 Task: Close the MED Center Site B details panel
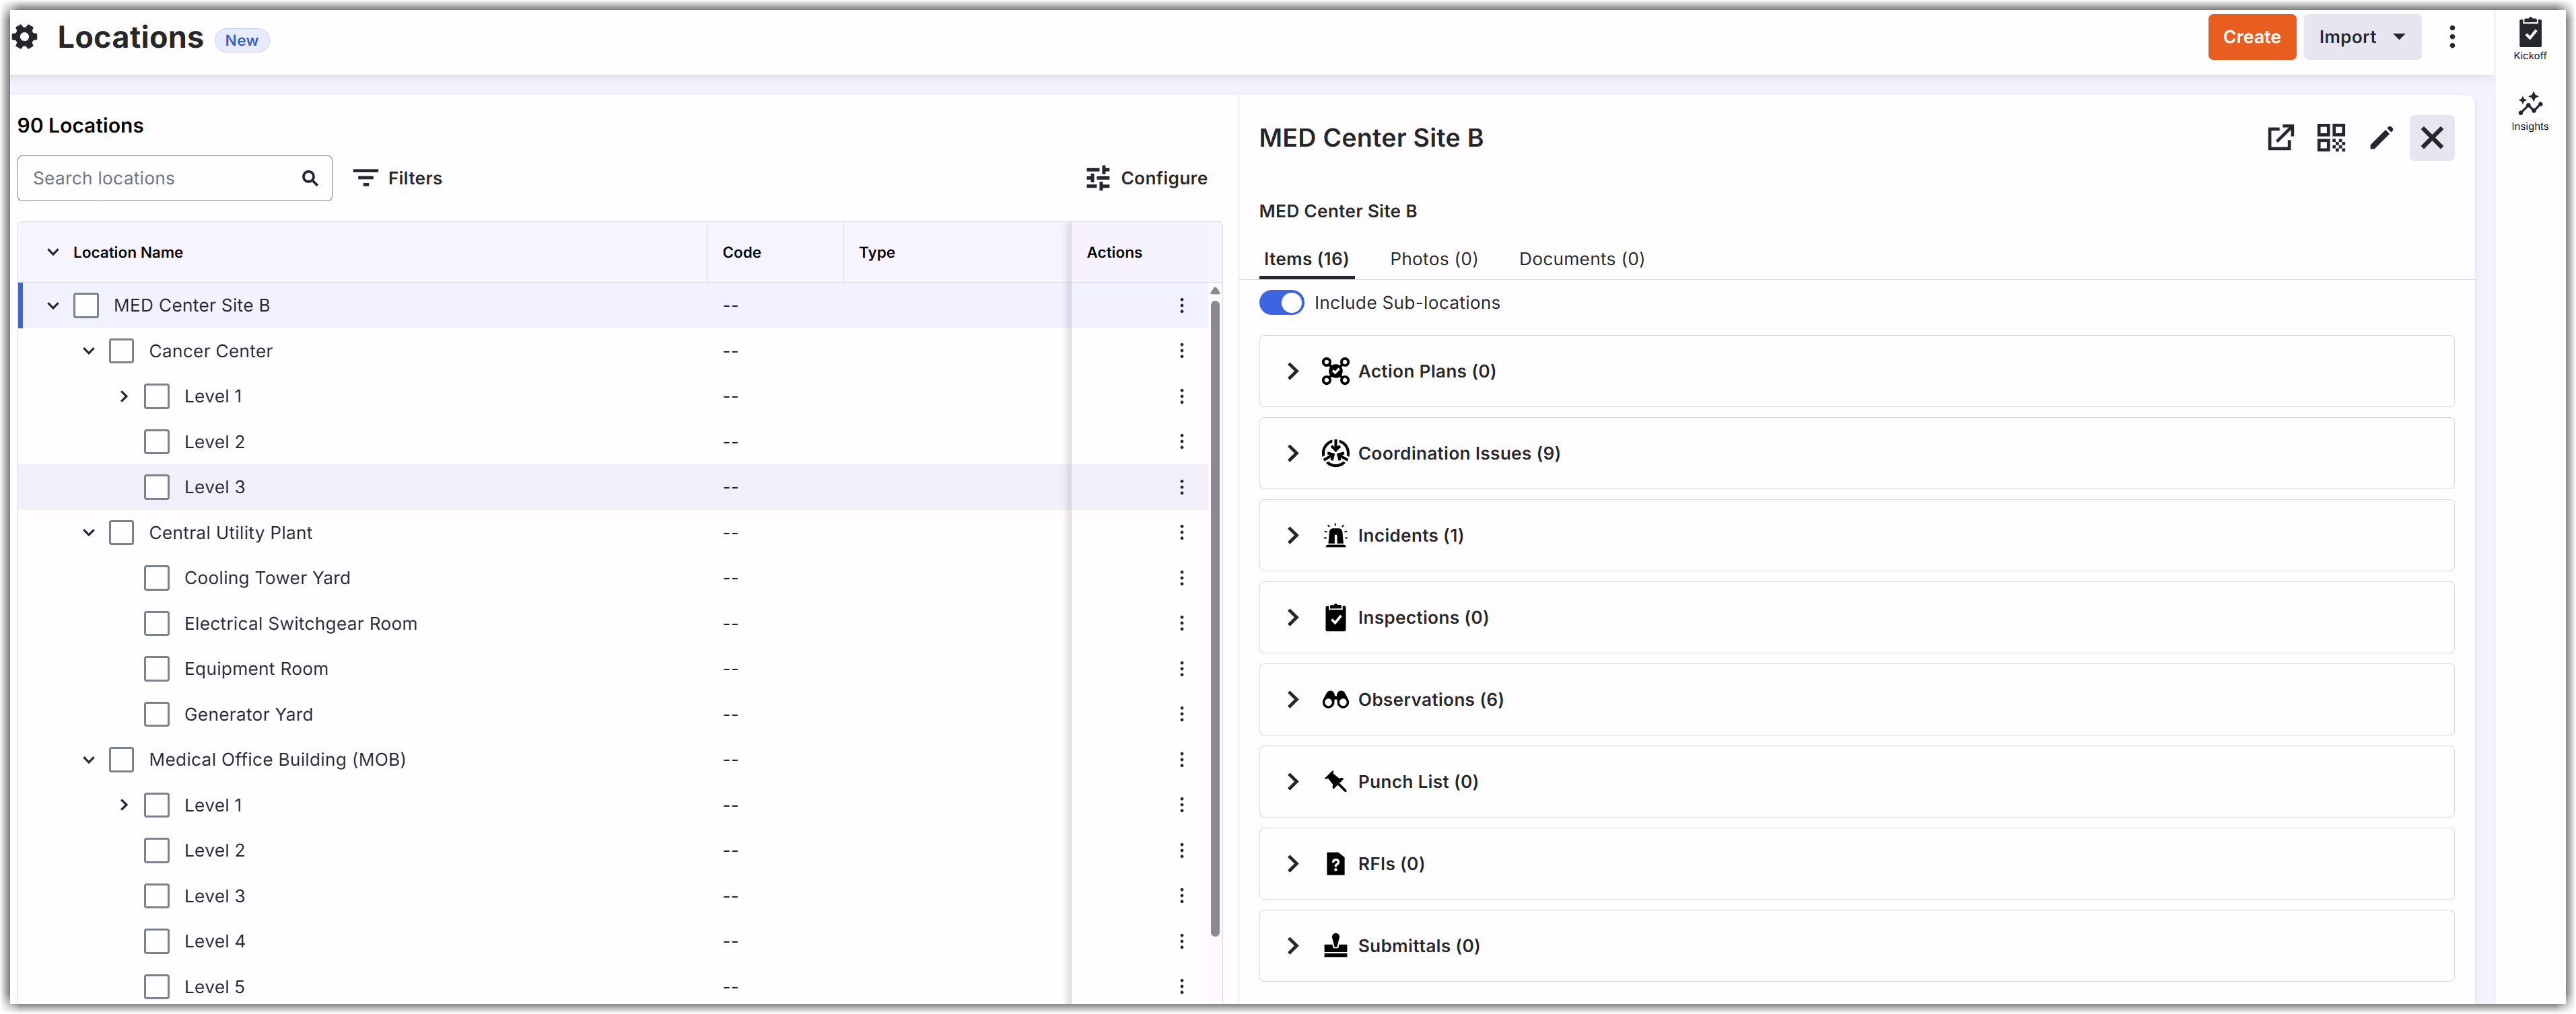(x=2431, y=138)
